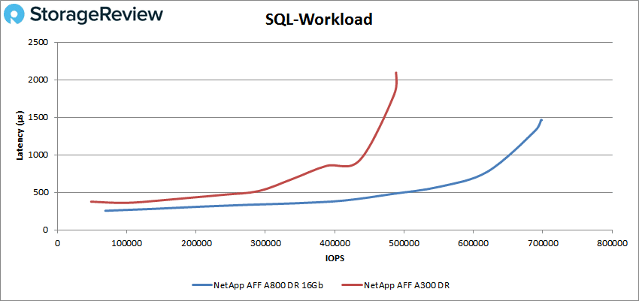This screenshot has width=639, height=301.
Task: Click the IOPS axis title
Action: 335,258
